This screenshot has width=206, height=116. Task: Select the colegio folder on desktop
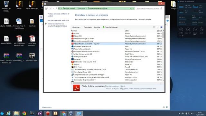pyautogui.click(x=173, y=5)
